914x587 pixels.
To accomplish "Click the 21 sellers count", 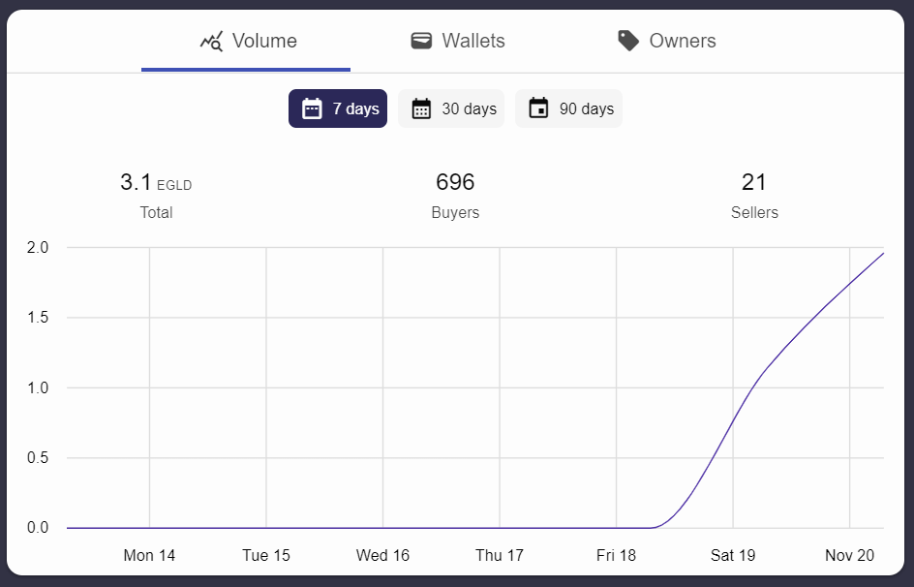I will (753, 182).
